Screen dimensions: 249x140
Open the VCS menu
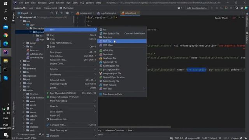82,3
